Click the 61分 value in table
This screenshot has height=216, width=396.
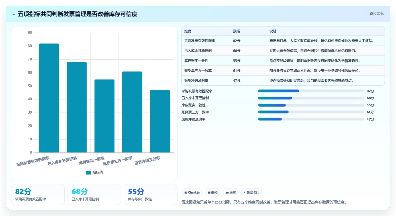237,70
